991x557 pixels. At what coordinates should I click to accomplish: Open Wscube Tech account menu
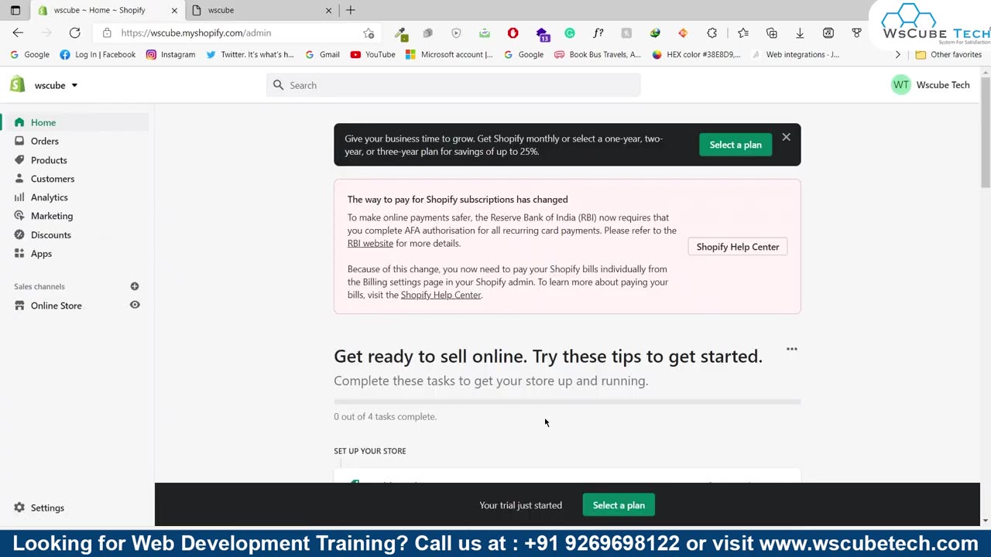pos(931,85)
